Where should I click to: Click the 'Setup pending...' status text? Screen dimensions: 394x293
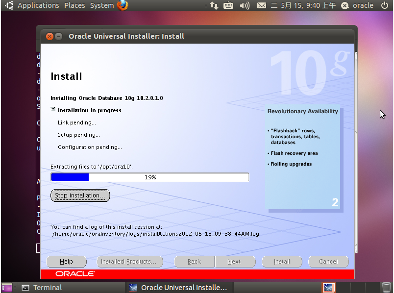79,135
